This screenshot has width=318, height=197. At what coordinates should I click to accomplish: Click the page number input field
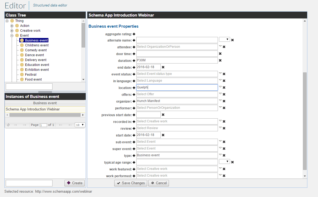[44, 125]
